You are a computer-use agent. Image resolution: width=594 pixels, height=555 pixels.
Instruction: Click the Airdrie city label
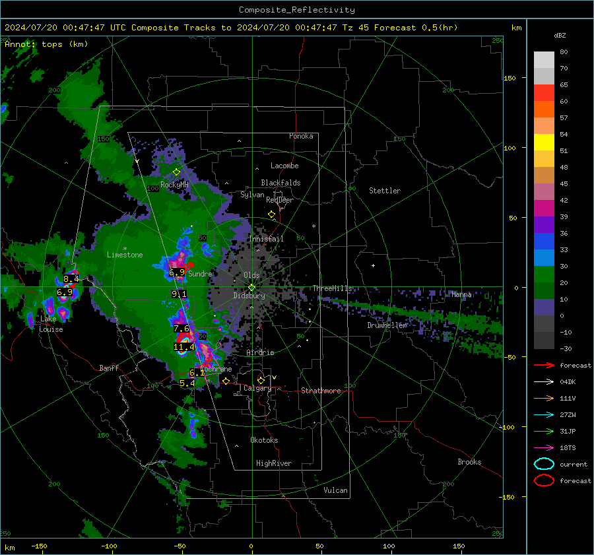260,352
